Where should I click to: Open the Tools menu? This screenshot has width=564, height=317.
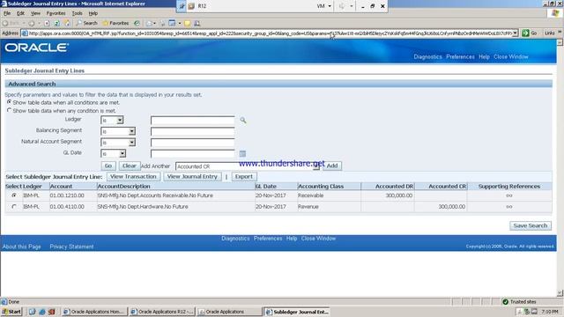click(77, 13)
